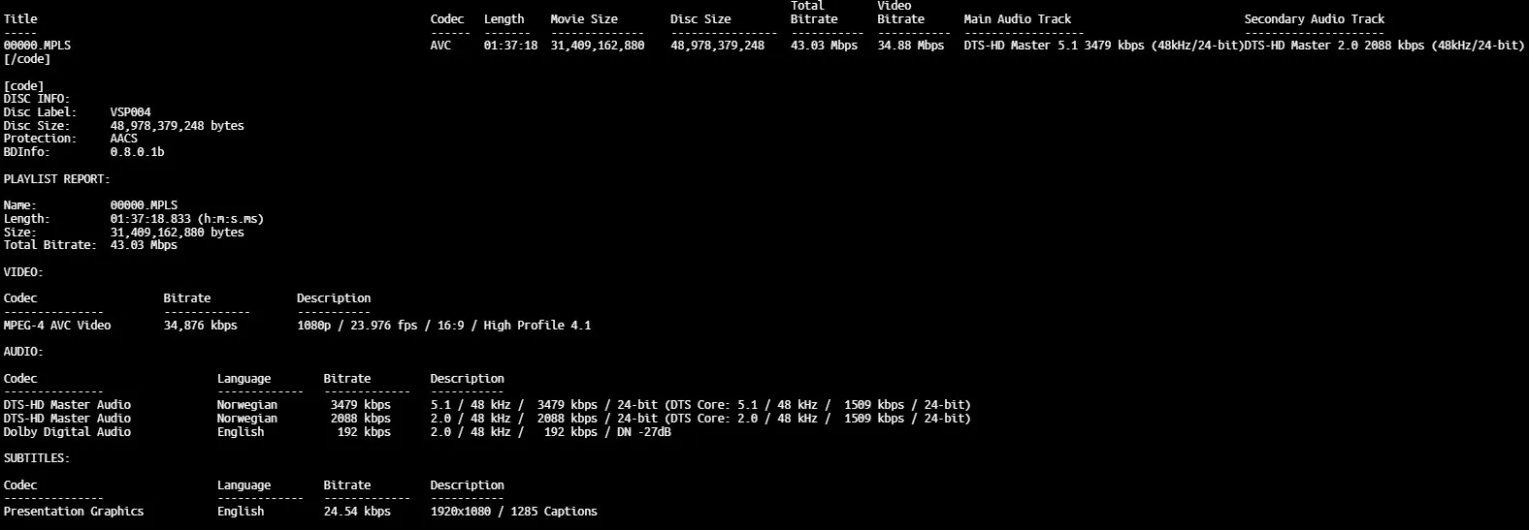Viewport: 1529px width, 530px height.
Task: Select playlist length 01:37:18.833 value
Action: click(186, 219)
